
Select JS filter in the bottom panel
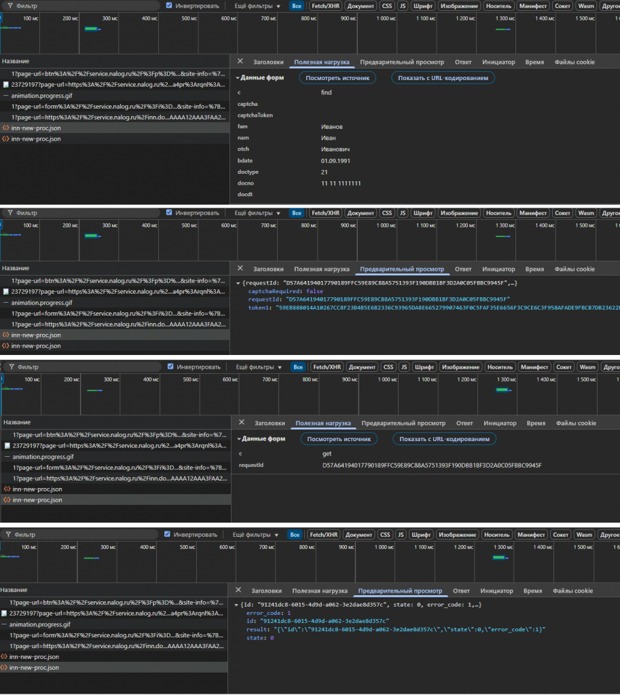(401, 535)
